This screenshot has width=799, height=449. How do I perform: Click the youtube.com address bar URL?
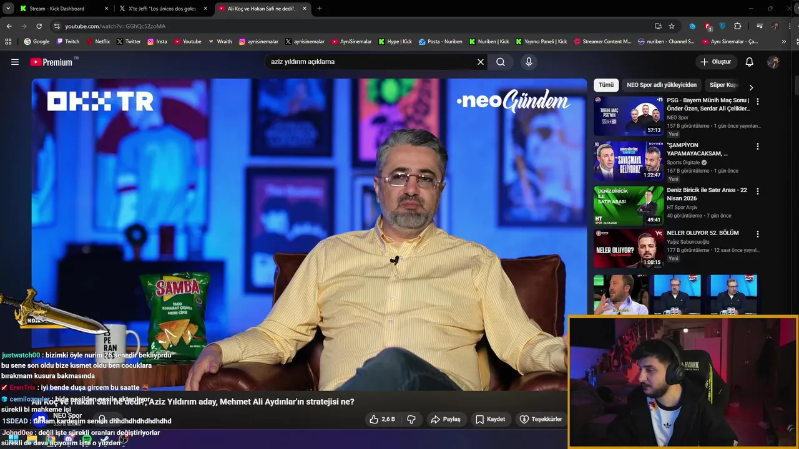(115, 26)
